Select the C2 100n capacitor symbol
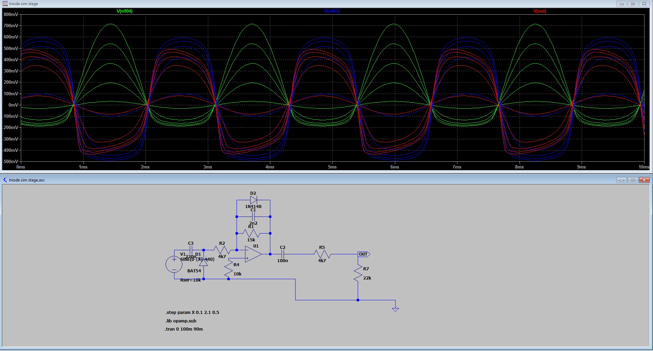This screenshot has height=351, width=653. click(x=282, y=254)
